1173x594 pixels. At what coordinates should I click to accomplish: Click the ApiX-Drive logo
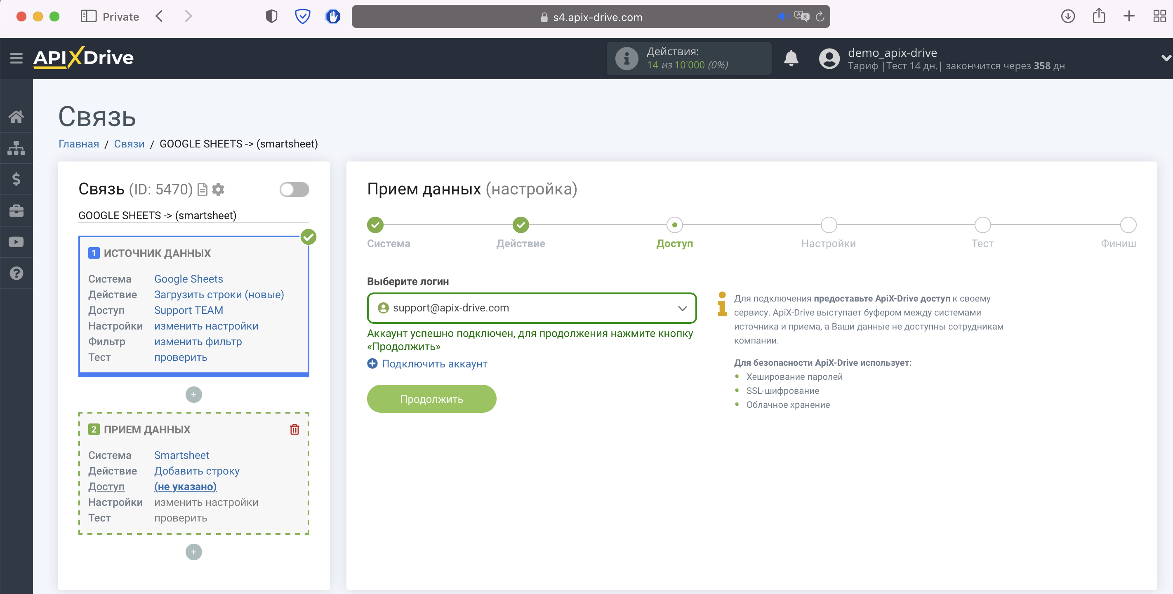tap(83, 58)
